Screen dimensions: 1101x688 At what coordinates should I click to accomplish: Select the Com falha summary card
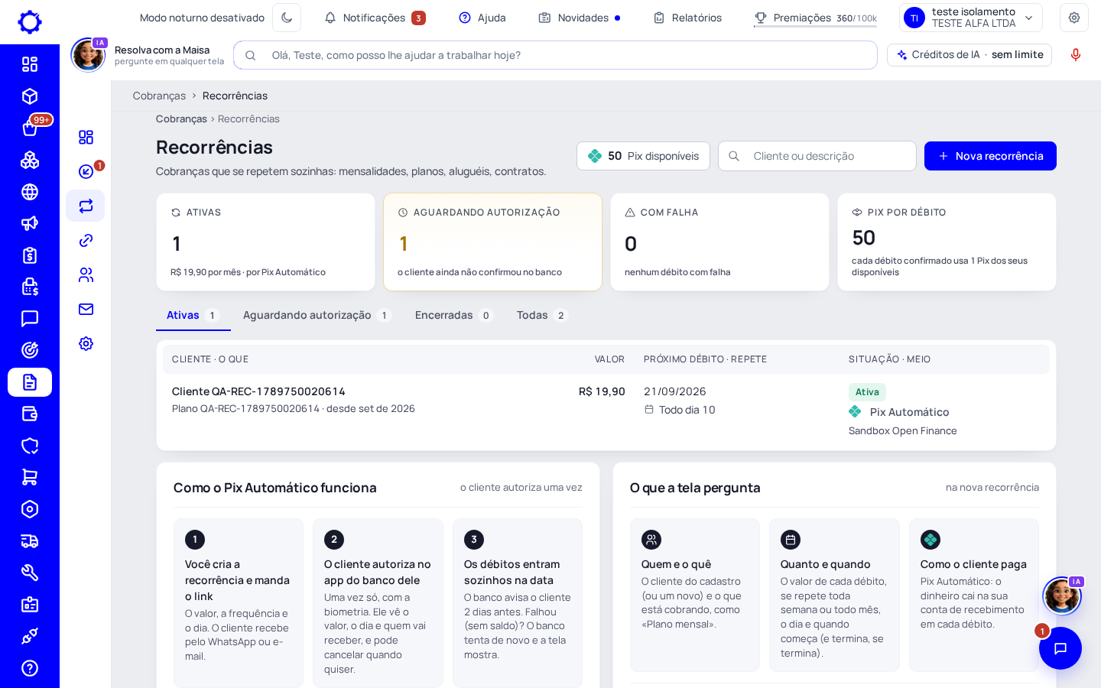719,242
